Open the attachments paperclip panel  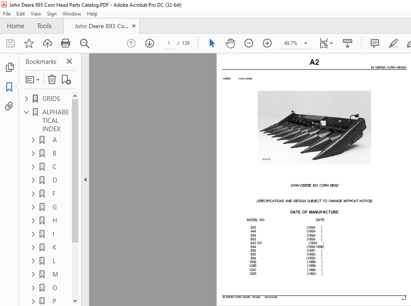[9, 106]
